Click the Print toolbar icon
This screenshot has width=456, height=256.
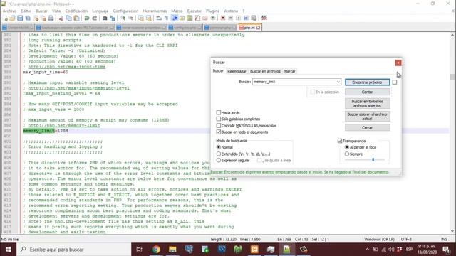pyautogui.click(x=51, y=18)
